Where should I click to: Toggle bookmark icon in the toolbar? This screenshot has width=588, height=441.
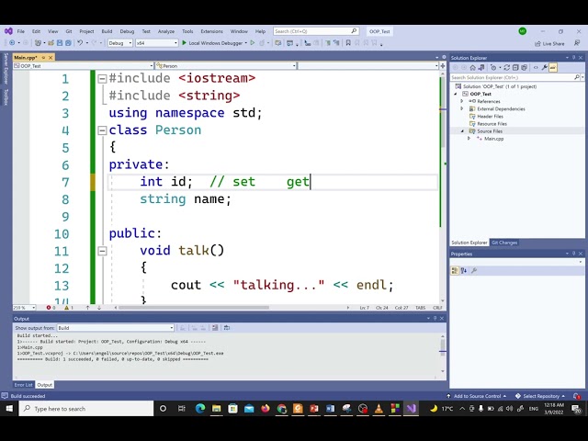348,43
